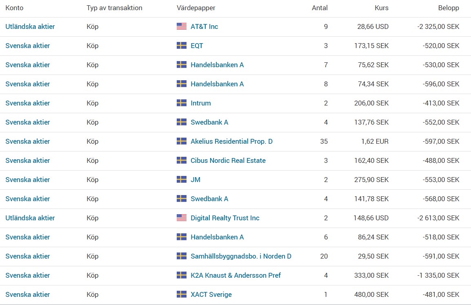Viewport: 471px width, 305px height.
Task: Click the Swedish flag beside JM
Action: point(182,180)
